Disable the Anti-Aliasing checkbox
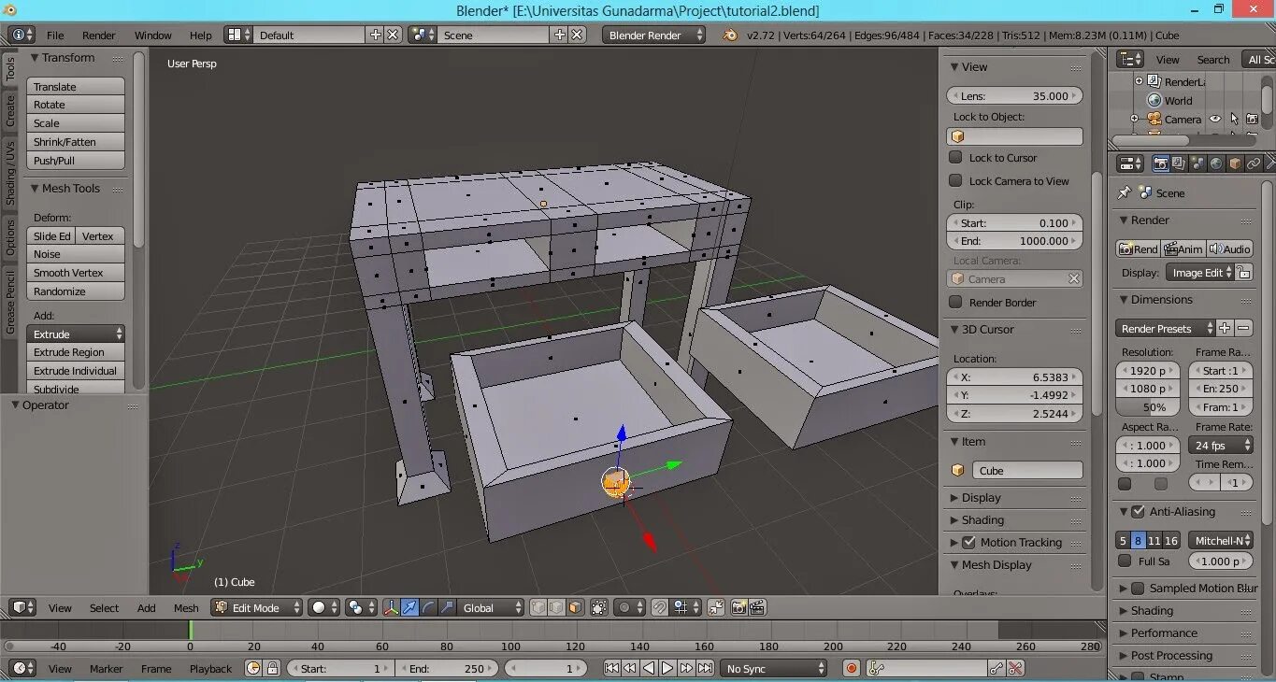 pyautogui.click(x=1138, y=511)
